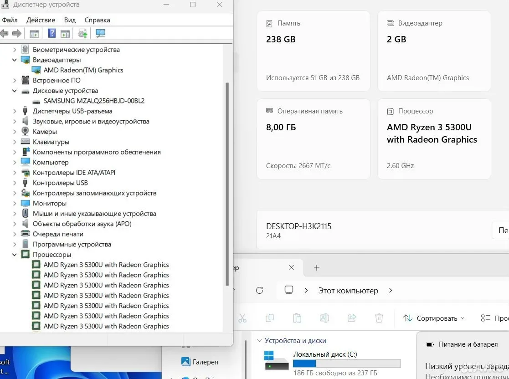The width and height of the screenshot is (509, 379).
Task: Expand Диспетчеры USB-разъема node
Action: click(x=15, y=111)
